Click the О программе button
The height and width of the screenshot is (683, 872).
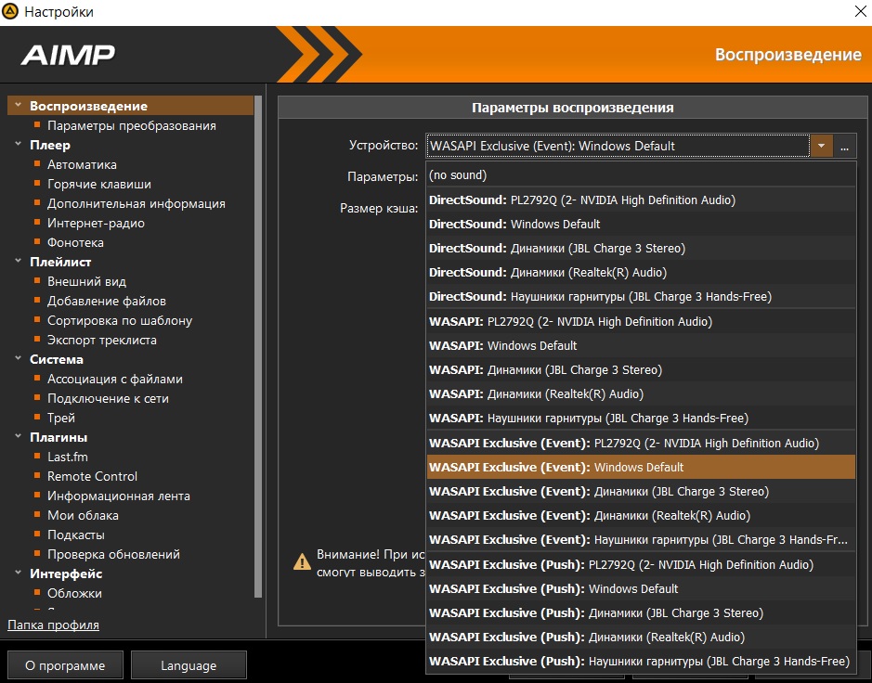click(65, 665)
